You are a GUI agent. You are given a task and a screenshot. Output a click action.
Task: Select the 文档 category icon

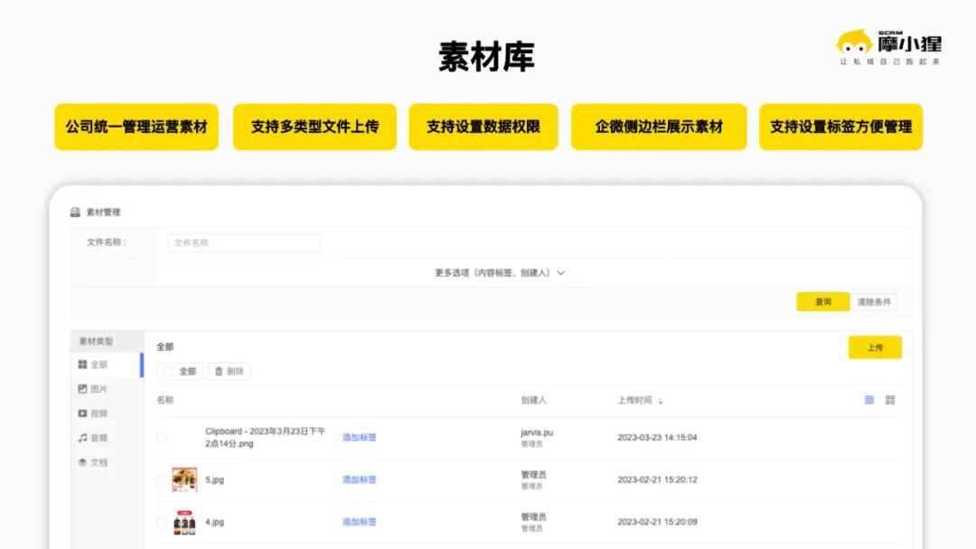(x=80, y=461)
